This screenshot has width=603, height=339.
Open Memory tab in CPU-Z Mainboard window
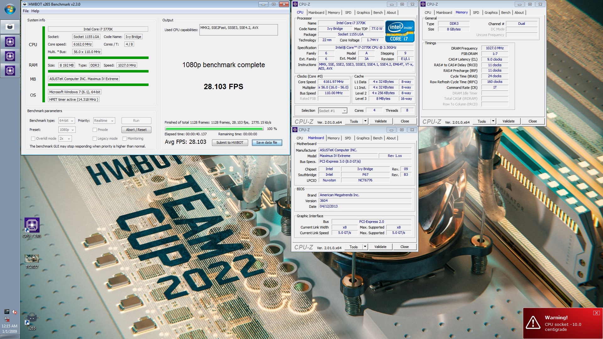coord(333,138)
